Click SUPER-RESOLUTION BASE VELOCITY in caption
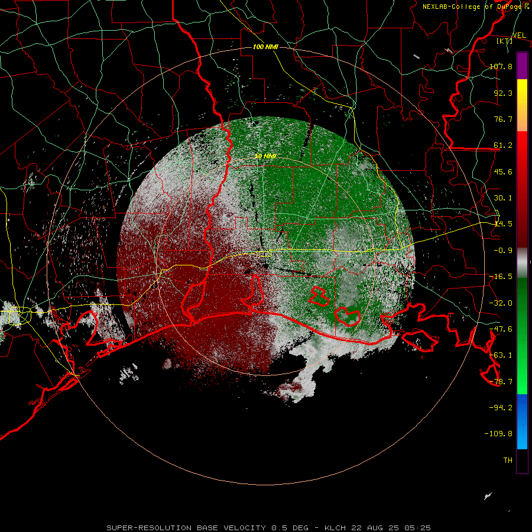 187,528
